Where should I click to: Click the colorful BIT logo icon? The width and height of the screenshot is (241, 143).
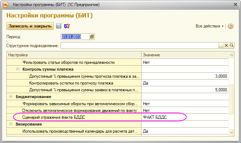pos(67,26)
